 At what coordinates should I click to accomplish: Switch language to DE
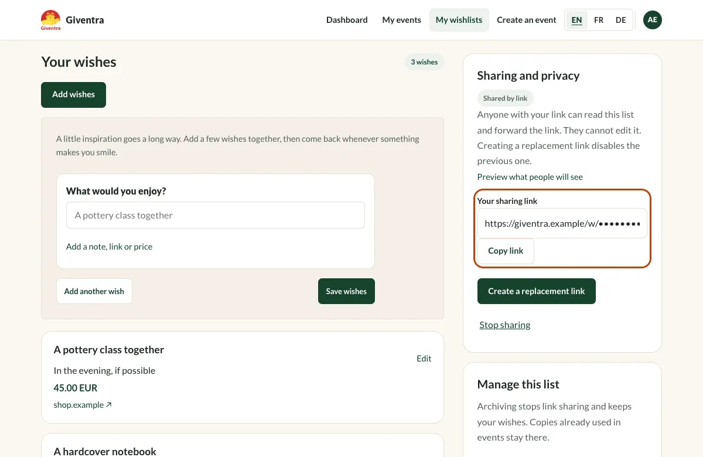click(x=621, y=20)
